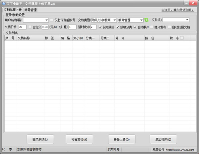Toggle the 自动换IP checkbox
The image size is (199, 154).
click(135, 27)
